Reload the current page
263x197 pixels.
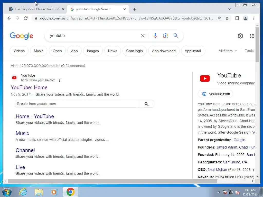[26, 18]
